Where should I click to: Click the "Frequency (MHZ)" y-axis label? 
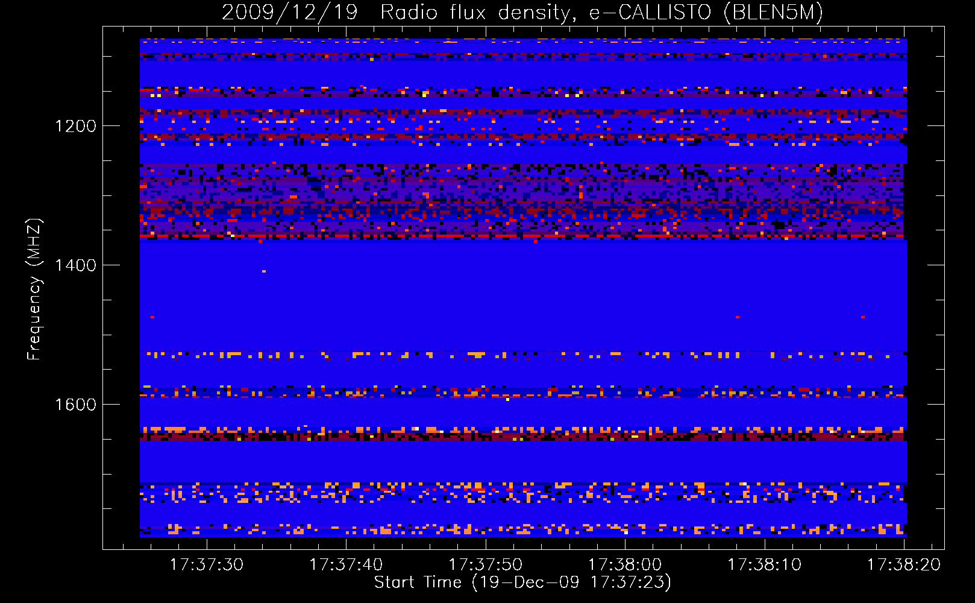coord(35,289)
